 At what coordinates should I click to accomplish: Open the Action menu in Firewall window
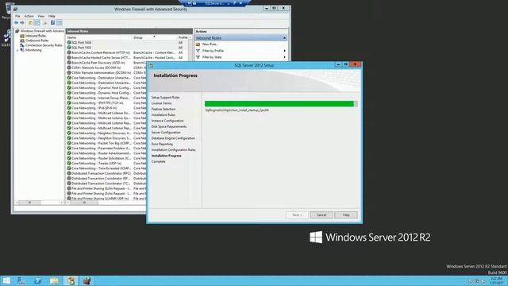point(29,16)
